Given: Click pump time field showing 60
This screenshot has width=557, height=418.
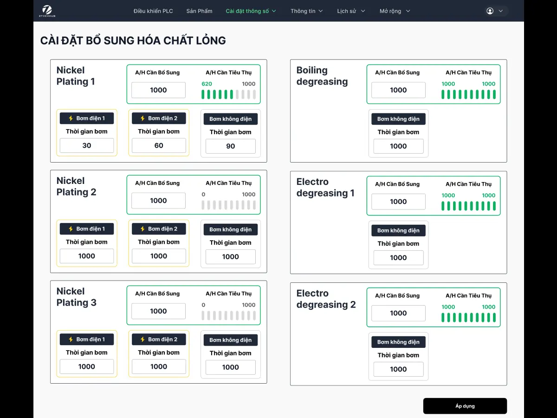Looking at the screenshot, I should coord(159,145).
